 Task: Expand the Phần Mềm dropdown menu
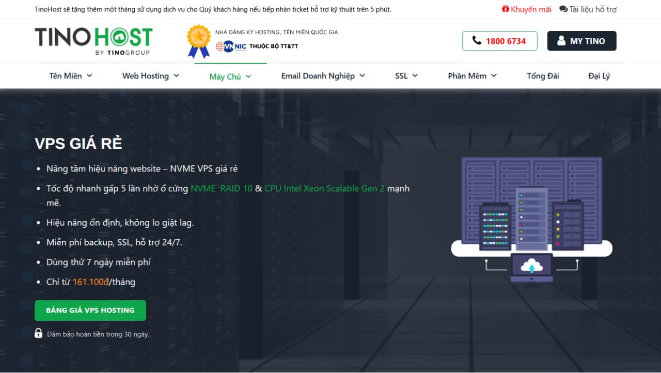(x=472, y=76)
